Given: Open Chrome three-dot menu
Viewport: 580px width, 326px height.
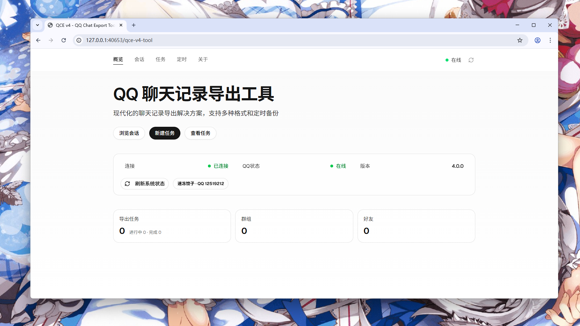Looking at the screenshot, I should pyautogui.click(x=550, y=40).
